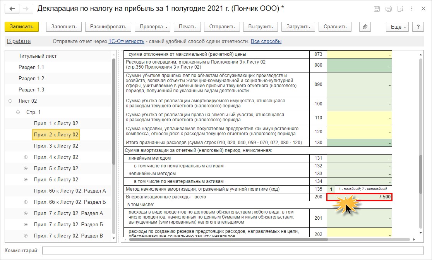432x260 pixels.
Task: Click the value cell of line 201
Action: click(359, 218)
